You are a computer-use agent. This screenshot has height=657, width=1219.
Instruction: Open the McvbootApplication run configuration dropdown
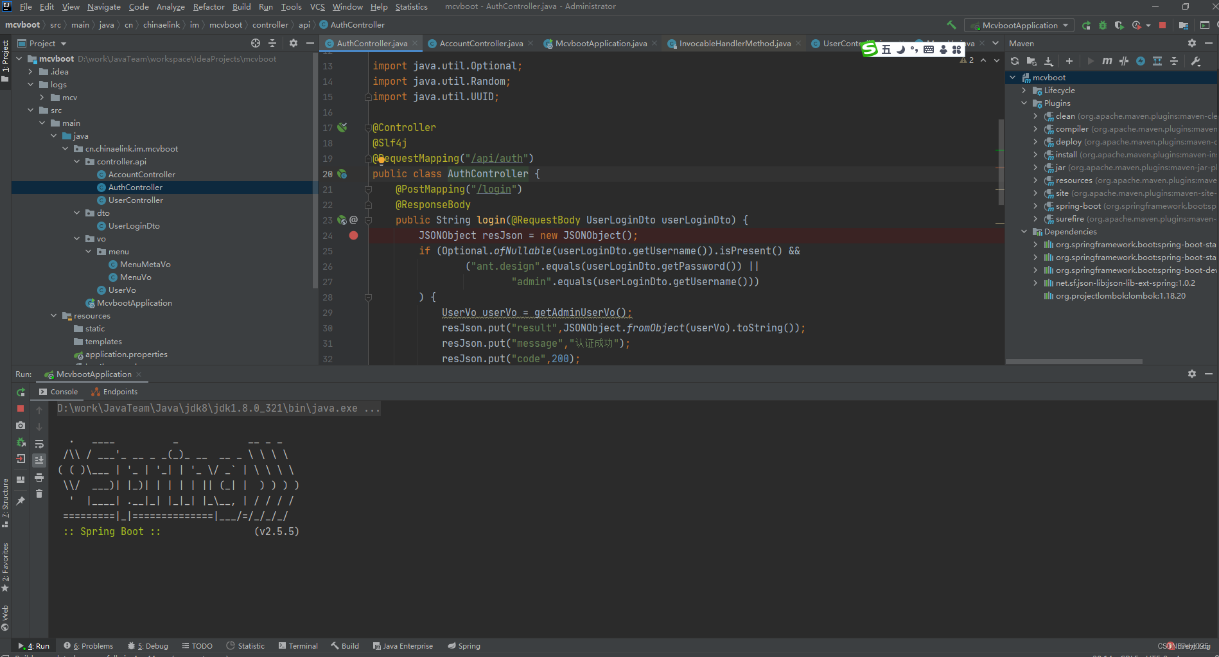click(1019, 25)
